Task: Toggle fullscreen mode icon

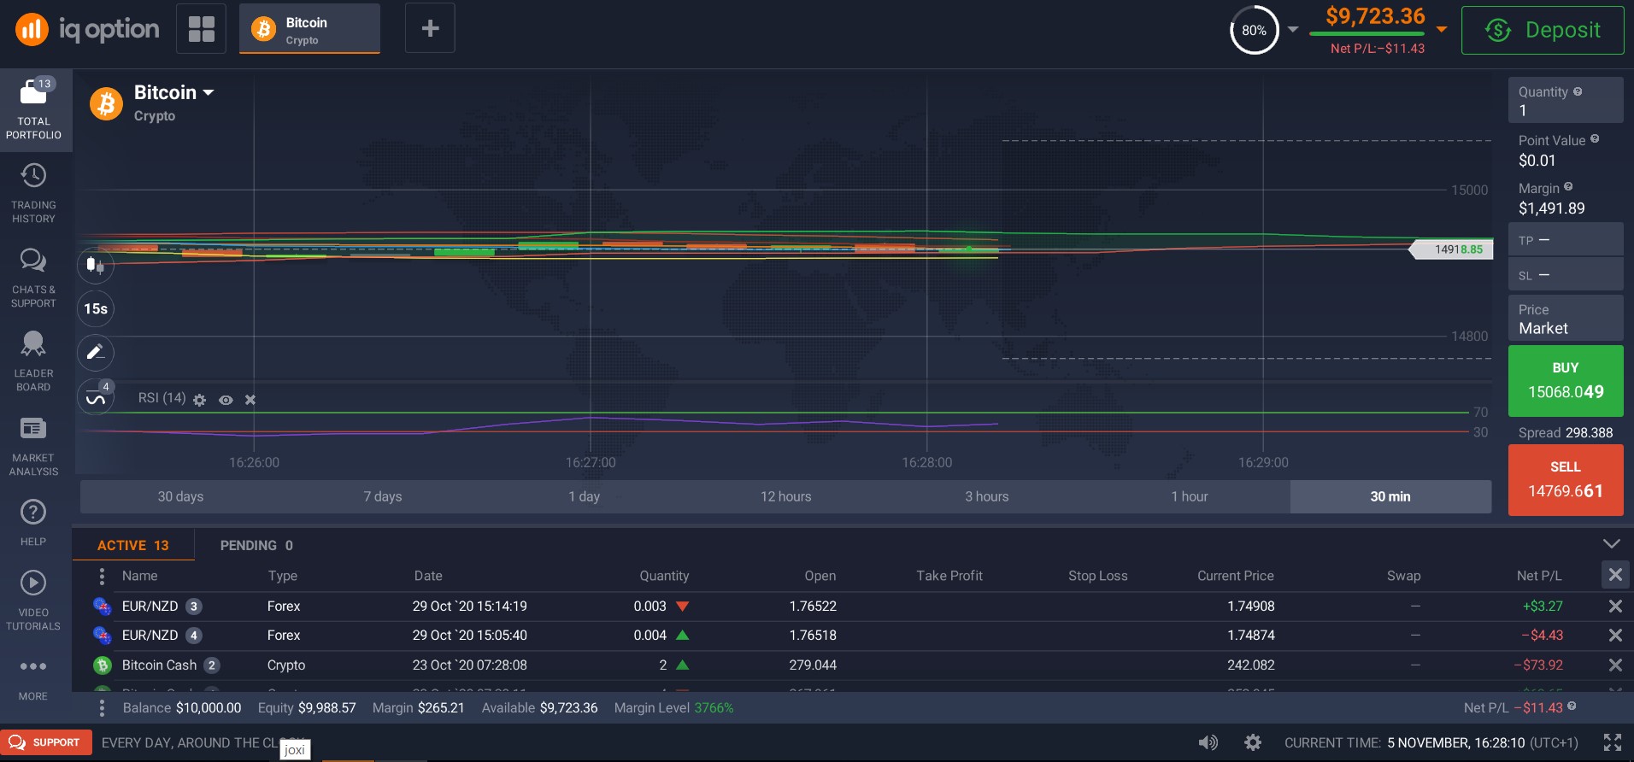Action: tap(1613, 742)
